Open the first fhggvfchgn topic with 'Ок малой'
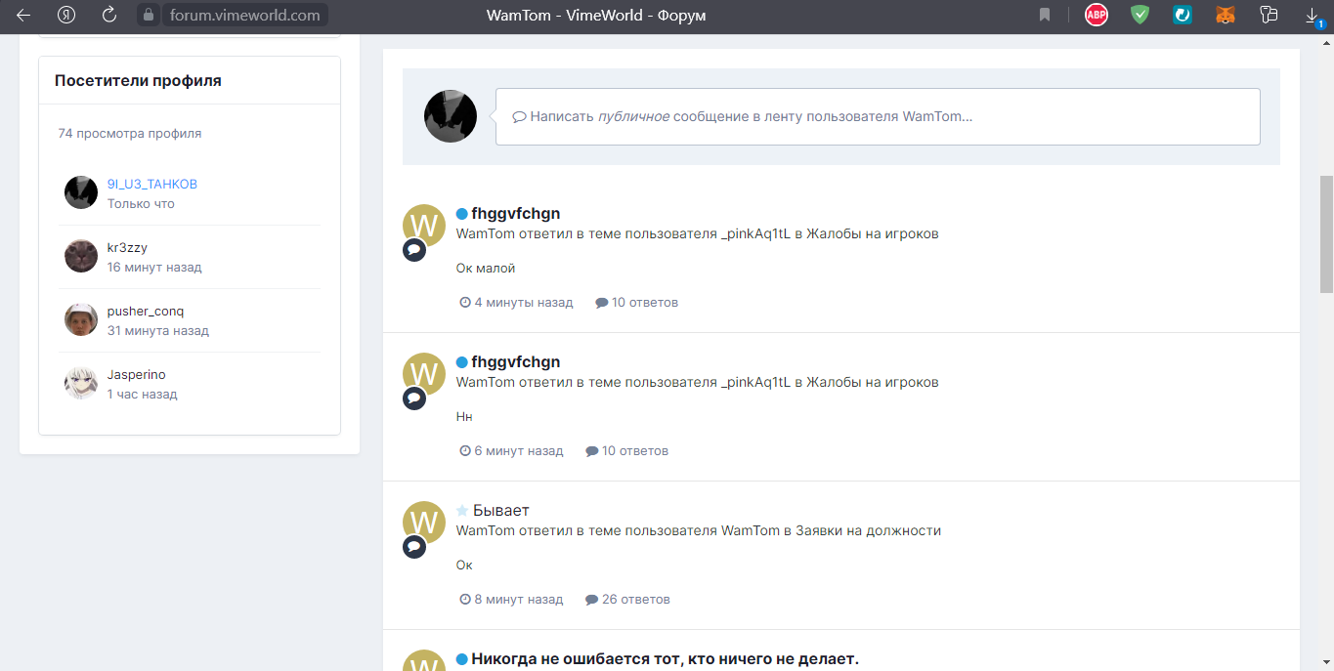The width and height of the screenshot is (1334, 671). pyautogui.click(x=515, y=213)
